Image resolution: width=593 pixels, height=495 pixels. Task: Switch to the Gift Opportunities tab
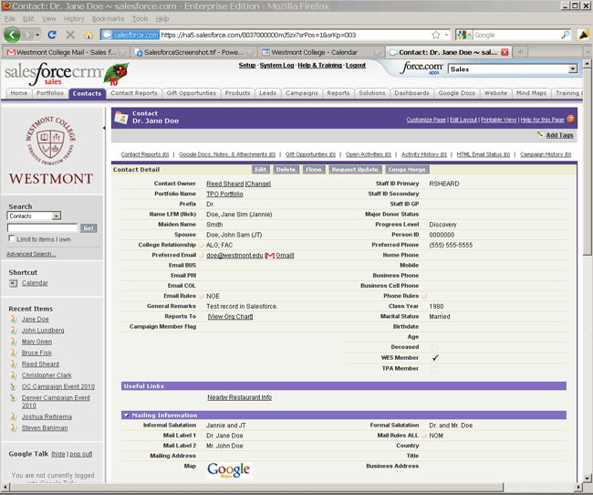192,93
